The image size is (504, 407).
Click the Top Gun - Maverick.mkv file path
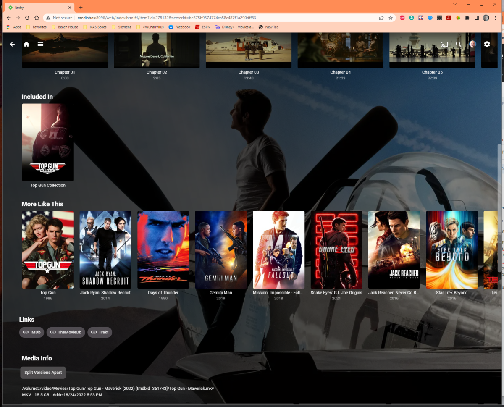click(x=118, y=389)
